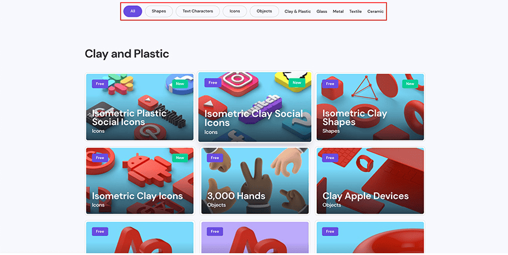Image resolution: width=508 pixels, height=255 pixels.
Task: Open the Clay Apple Devices pack
Action: click(370, 181)
